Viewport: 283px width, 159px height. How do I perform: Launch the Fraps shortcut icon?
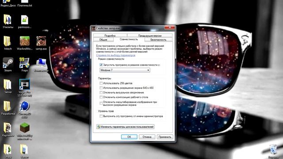pyautogui.click(x=24, y=63)
